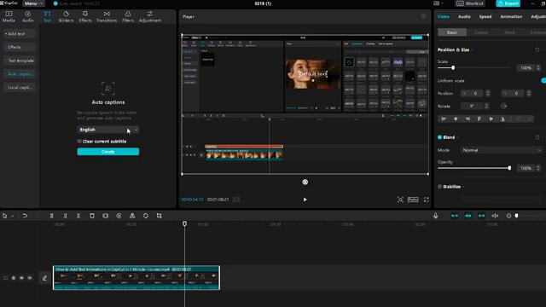Viewport: 546px width, 307px height.
Task: Toggle the Blend checkbox
Action: (440, 137)
